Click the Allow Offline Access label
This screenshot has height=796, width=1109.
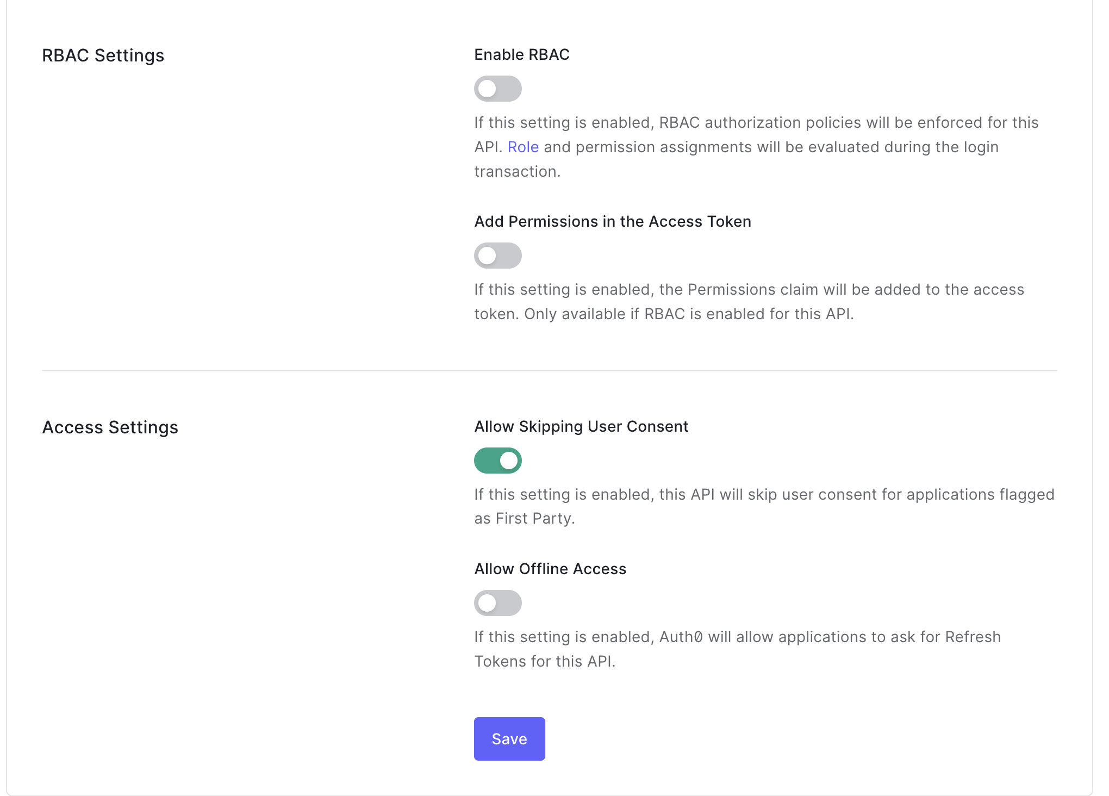[x=550, y=569]
